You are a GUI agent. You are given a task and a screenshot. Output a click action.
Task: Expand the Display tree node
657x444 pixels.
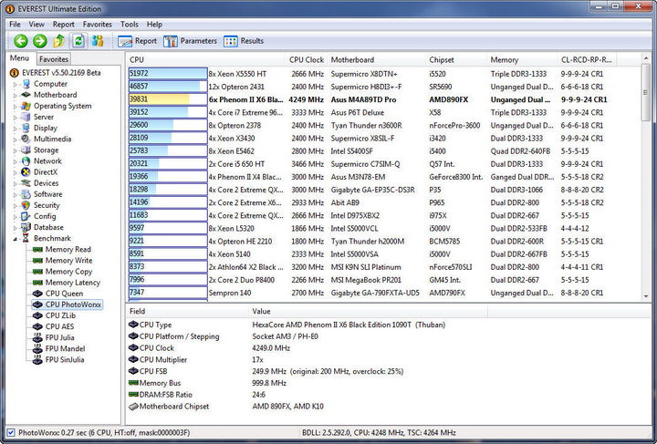[16, 128]
